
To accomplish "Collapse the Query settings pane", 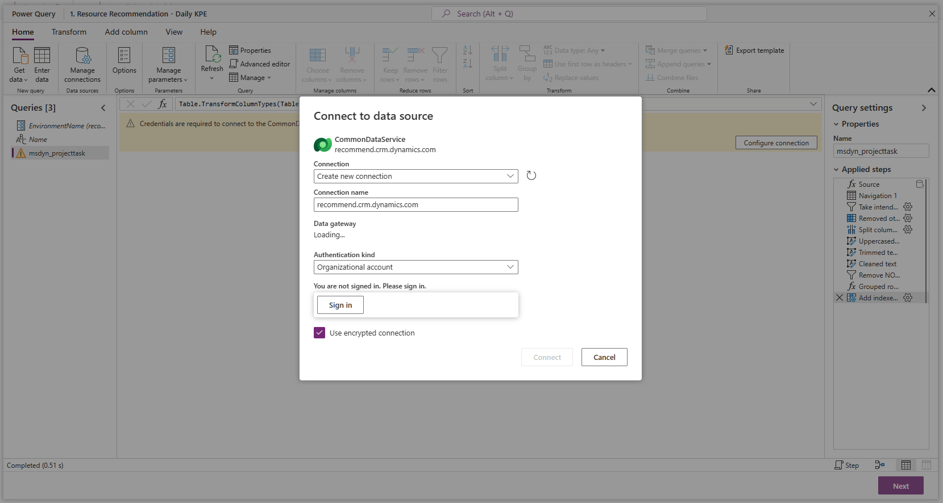I will pyautogui.click(x=924, y=108).
